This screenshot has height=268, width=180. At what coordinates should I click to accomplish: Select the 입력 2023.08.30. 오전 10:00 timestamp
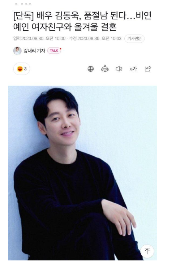pos(39,39)
